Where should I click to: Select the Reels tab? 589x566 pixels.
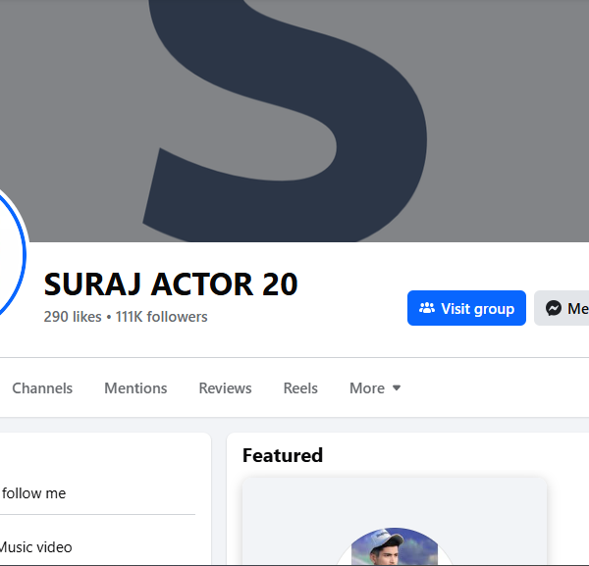pos(300,388)
